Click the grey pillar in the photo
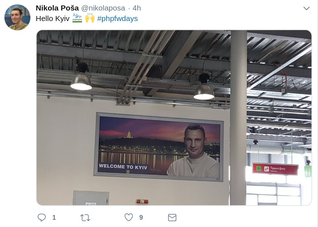Image resolution: width=318 pixels, height=227 pixels. pyautogui.click(x=238, y=117)
